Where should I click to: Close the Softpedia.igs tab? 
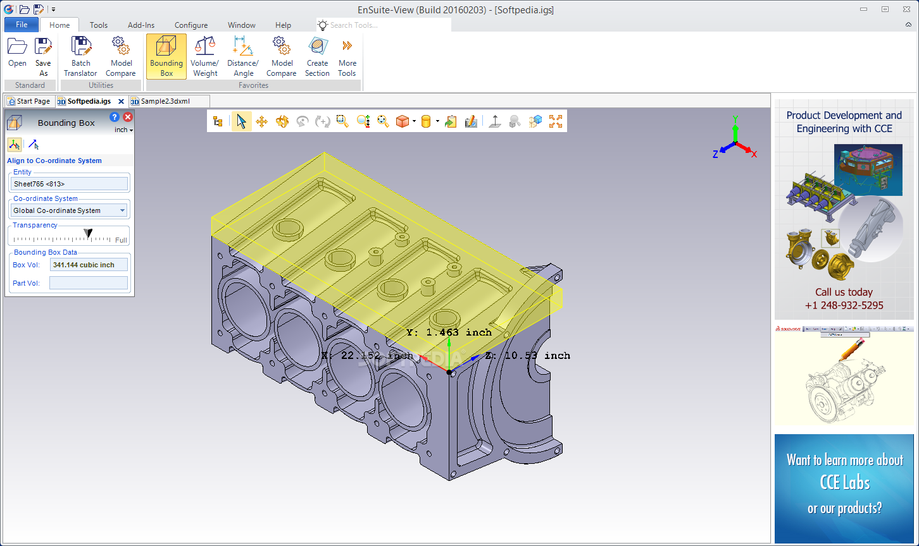point(121,101)
